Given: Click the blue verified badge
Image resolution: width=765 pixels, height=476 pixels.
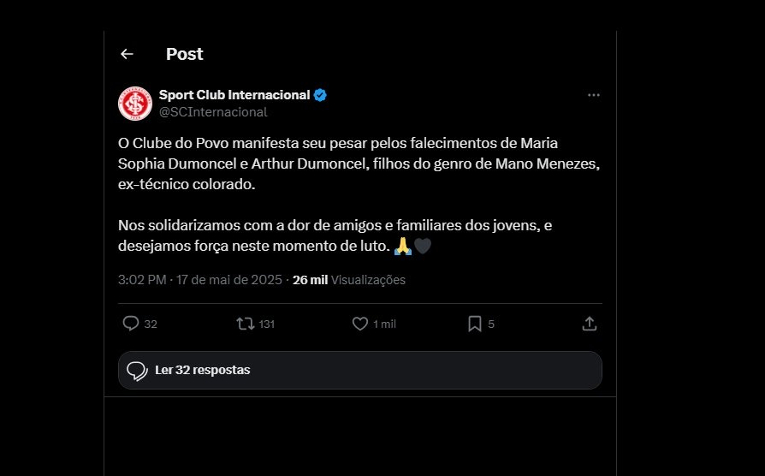Looking at the screenshot, I should tap(320, 95).
